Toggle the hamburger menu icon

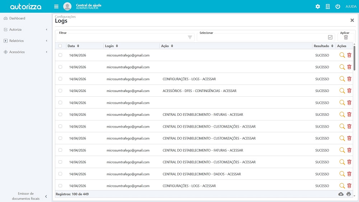[x=56, y=6]
